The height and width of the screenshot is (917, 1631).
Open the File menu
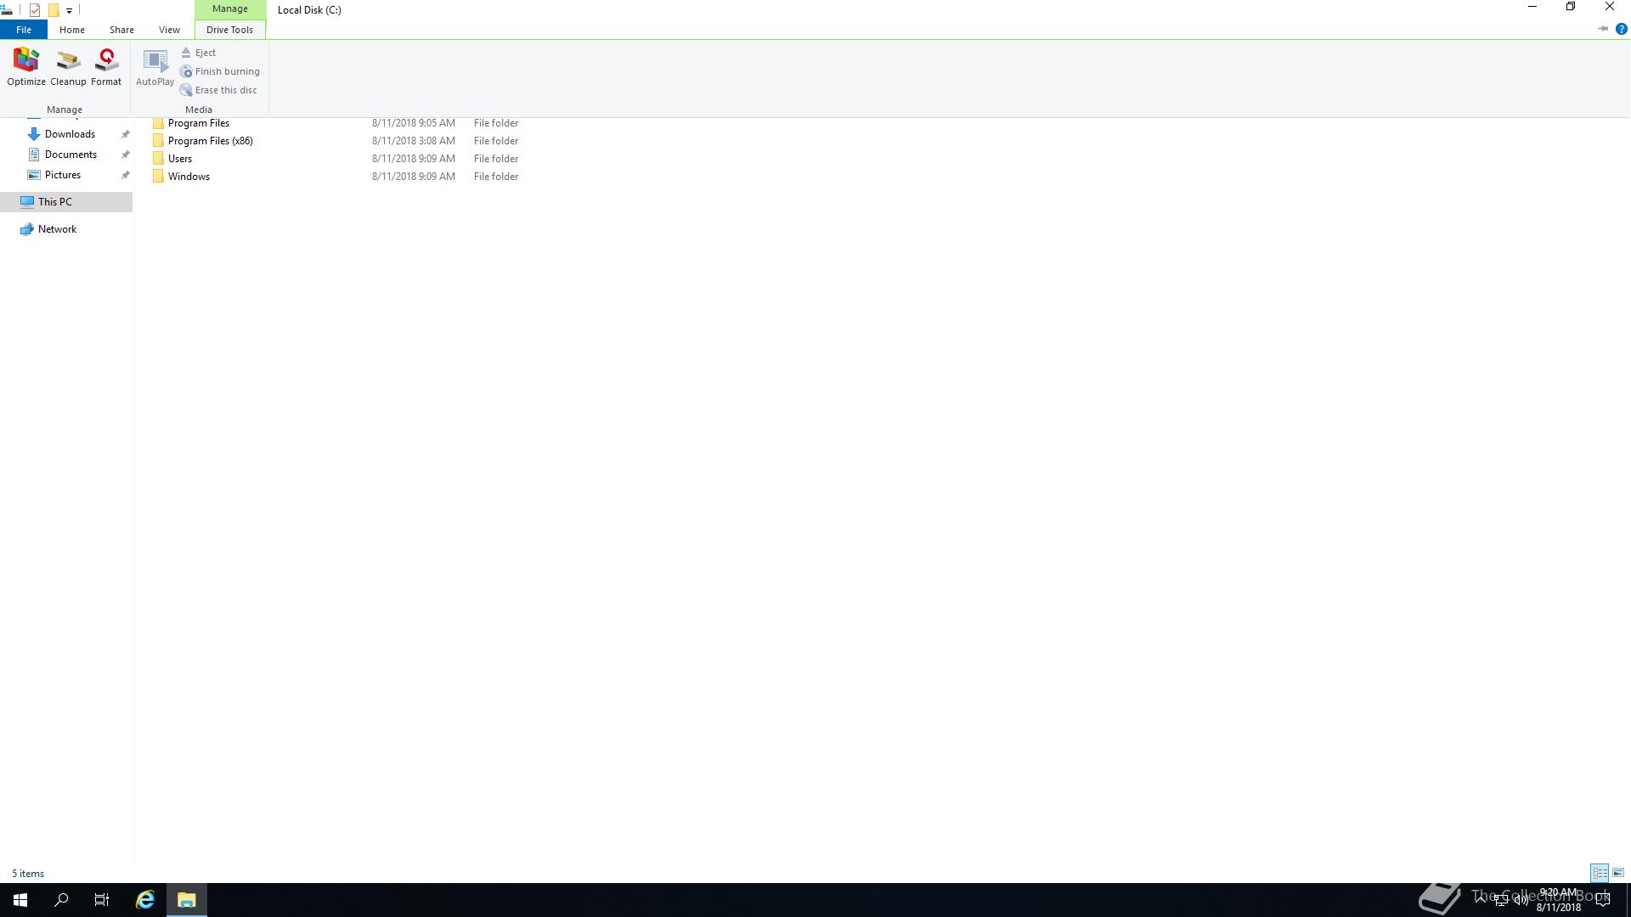[24, 30]
